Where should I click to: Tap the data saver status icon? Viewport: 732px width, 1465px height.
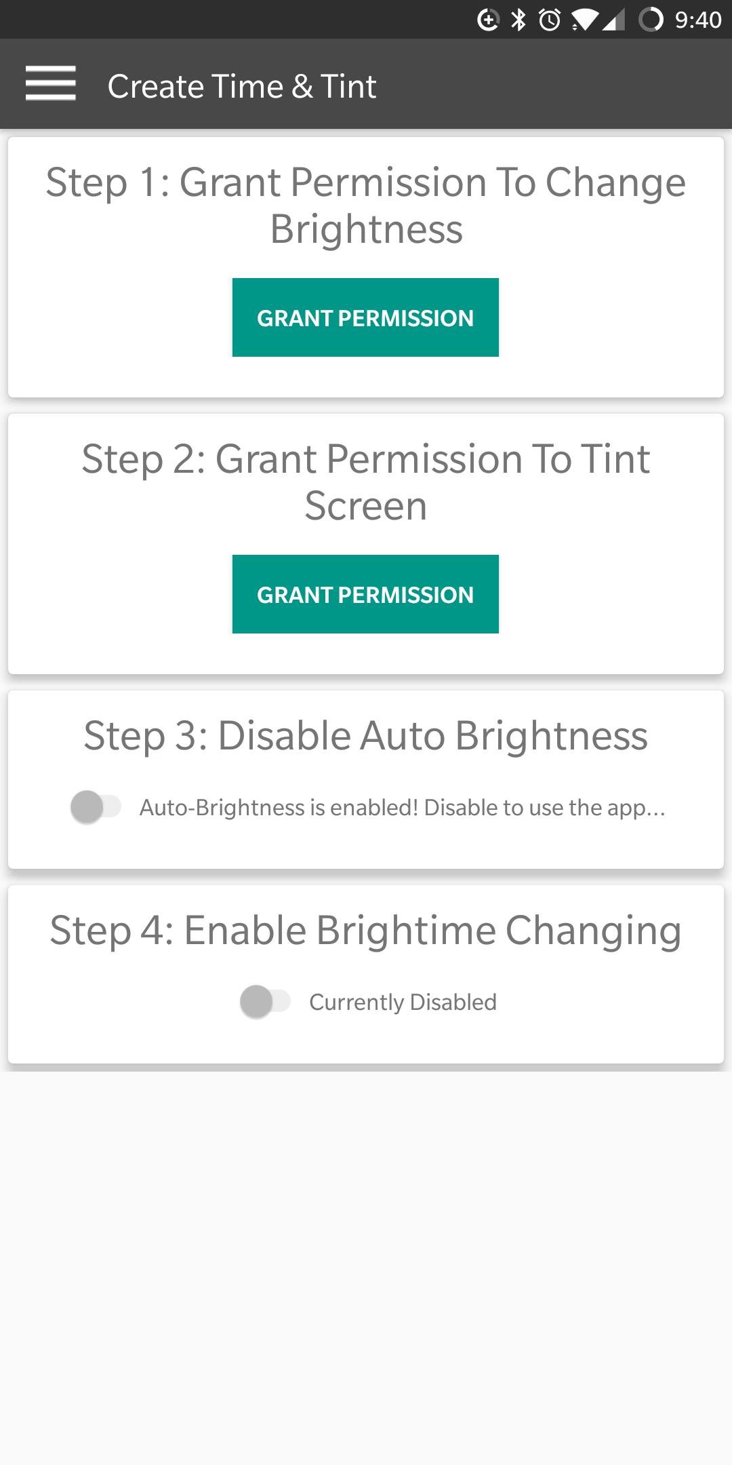tap(488, 20)
